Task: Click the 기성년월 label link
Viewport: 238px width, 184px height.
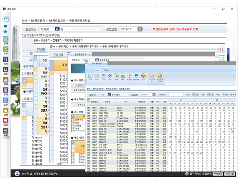Action: pos(58,54)
